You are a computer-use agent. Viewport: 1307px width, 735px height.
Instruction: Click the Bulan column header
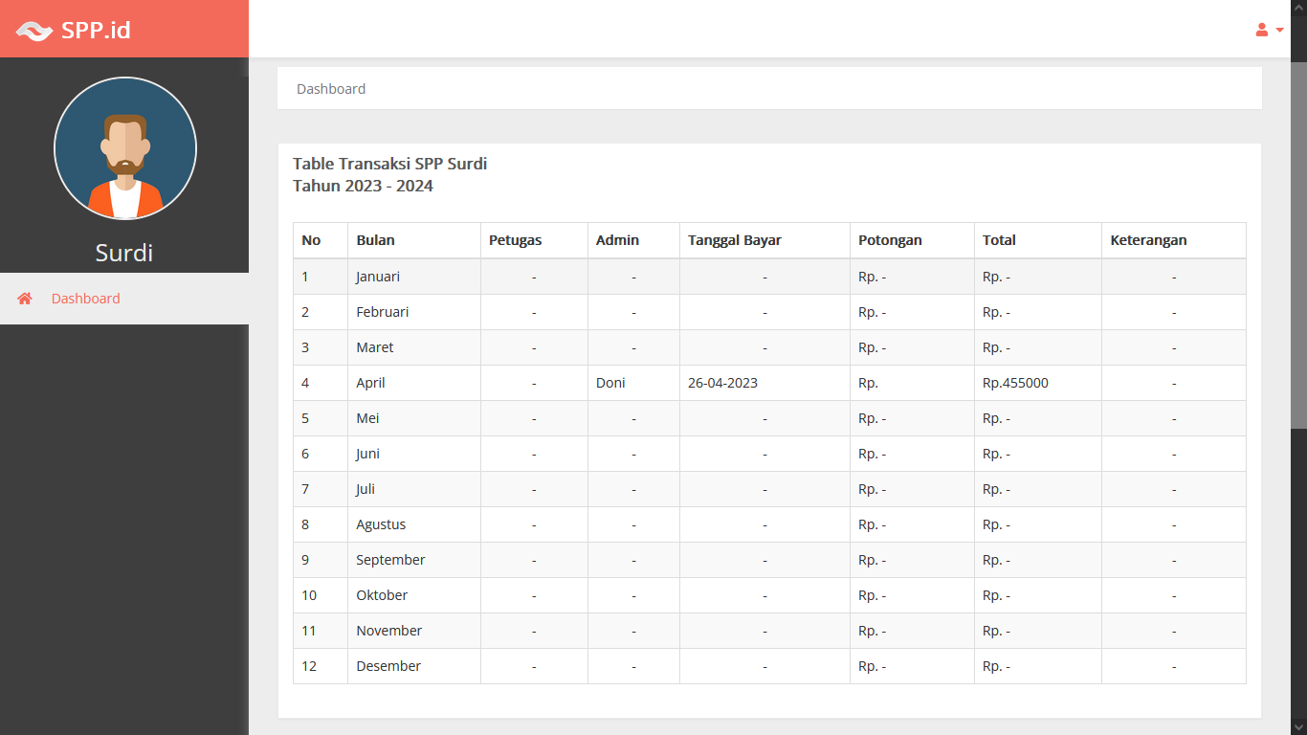click(x=375, y=240)
